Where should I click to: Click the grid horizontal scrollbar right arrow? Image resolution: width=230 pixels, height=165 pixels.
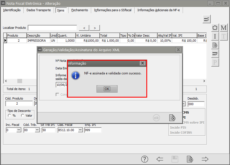tap(204, 81)
